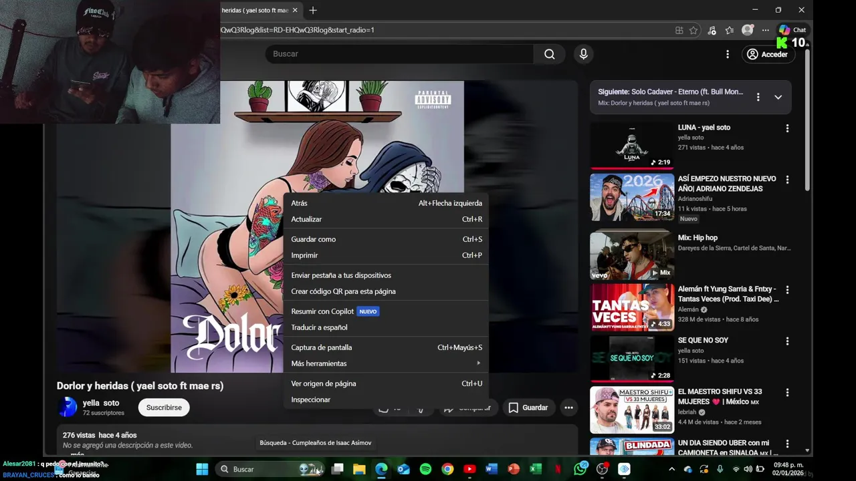
Task: Switch to Microsoft Edge taskbar icon
Action: (381, 469)
